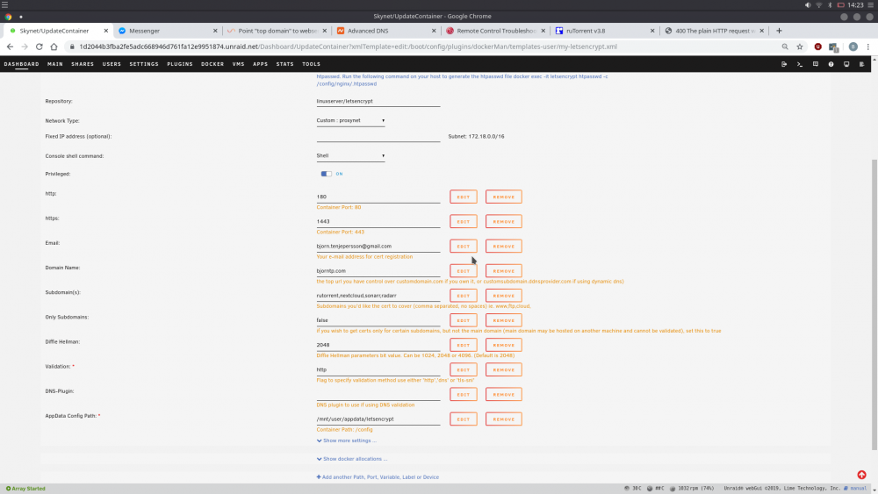This screenshot has height=494, width=878.
Task: Click the Chrome profile avatar
Action: click(x=853, y=47)
